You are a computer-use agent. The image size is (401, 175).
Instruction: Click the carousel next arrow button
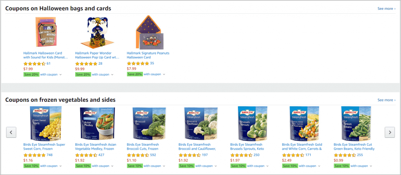(390, 132)
